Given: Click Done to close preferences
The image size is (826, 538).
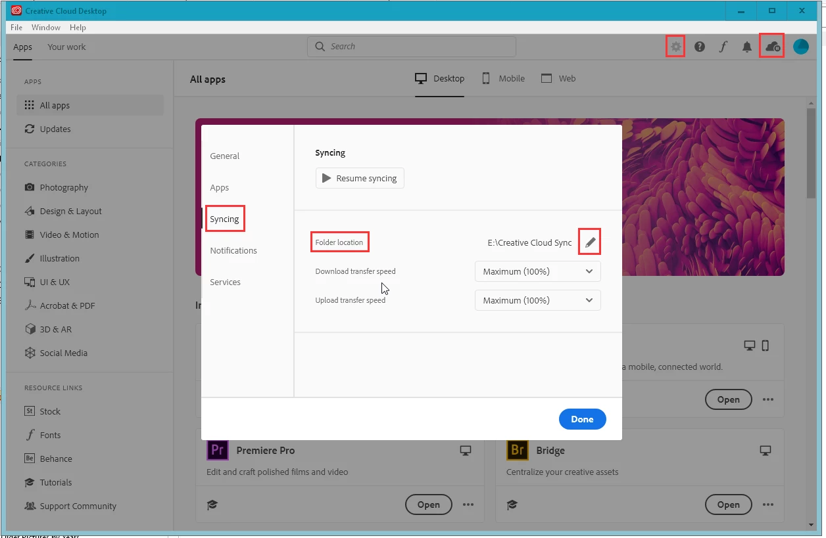Looking at the screenshot, I should pos(582,419).
